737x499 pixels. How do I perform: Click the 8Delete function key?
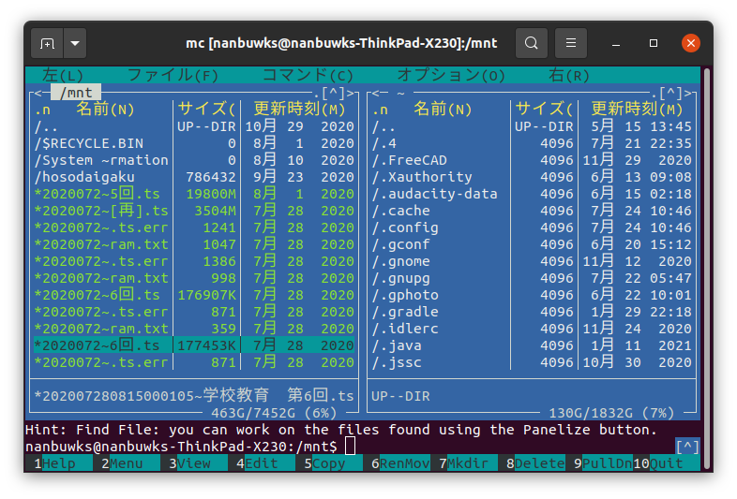tap(532, 463)
